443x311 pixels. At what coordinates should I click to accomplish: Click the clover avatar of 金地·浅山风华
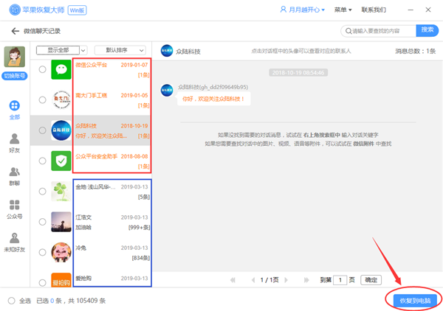[61, 191]
